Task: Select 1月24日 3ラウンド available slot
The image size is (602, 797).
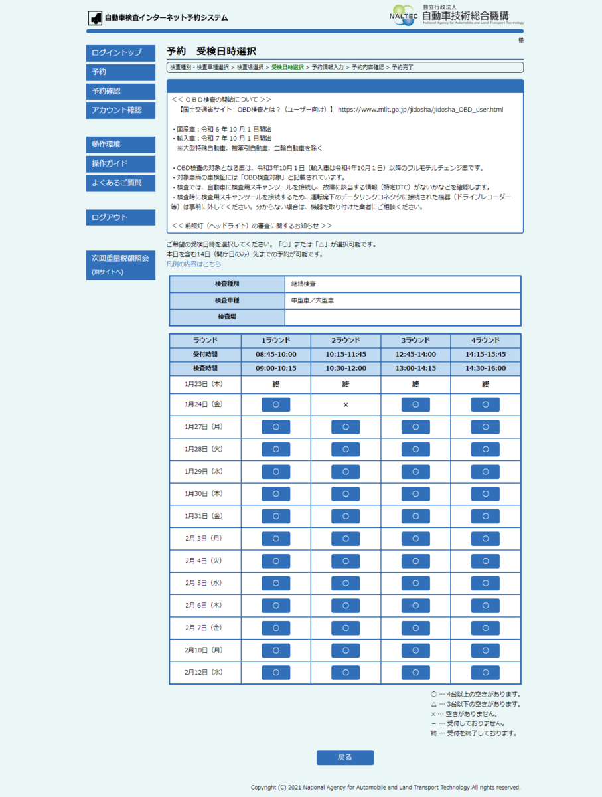Action: click(415, 405)
